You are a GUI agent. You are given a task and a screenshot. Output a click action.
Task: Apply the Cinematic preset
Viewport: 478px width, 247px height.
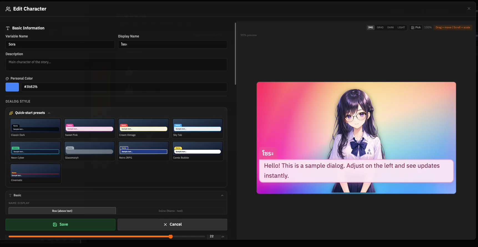[35, 173]
